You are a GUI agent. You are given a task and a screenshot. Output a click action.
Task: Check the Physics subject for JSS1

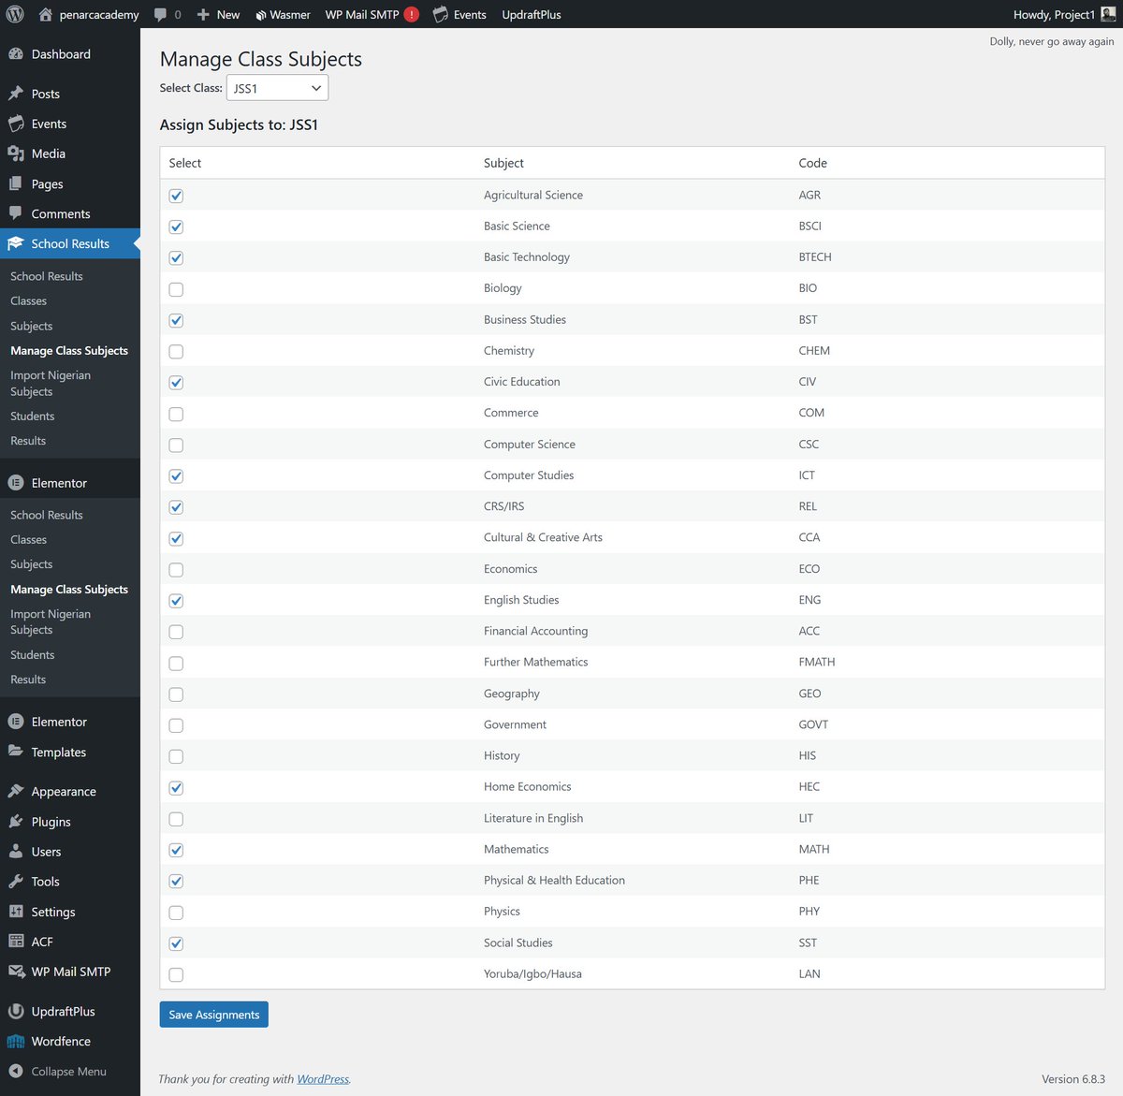tap(176, 912)
